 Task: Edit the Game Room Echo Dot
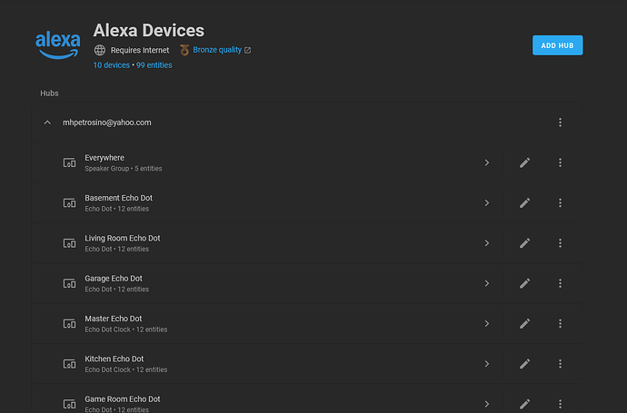tap(524, 404)
